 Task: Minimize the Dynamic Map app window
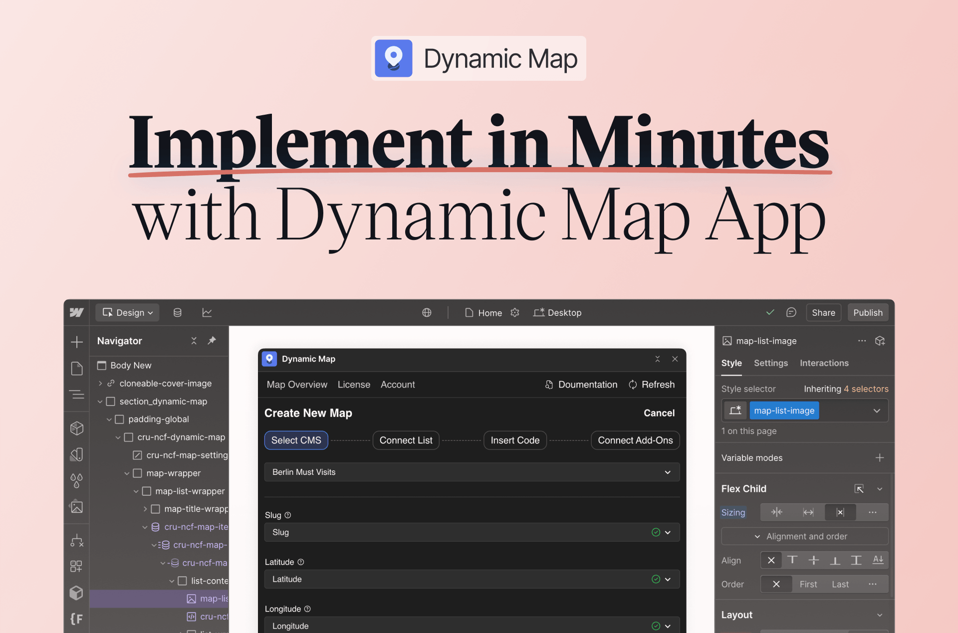(658, 359)
